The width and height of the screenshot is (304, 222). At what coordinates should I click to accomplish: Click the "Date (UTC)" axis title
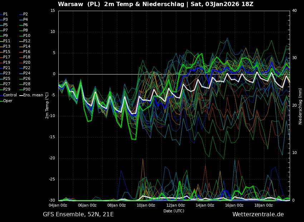point(174,211)
